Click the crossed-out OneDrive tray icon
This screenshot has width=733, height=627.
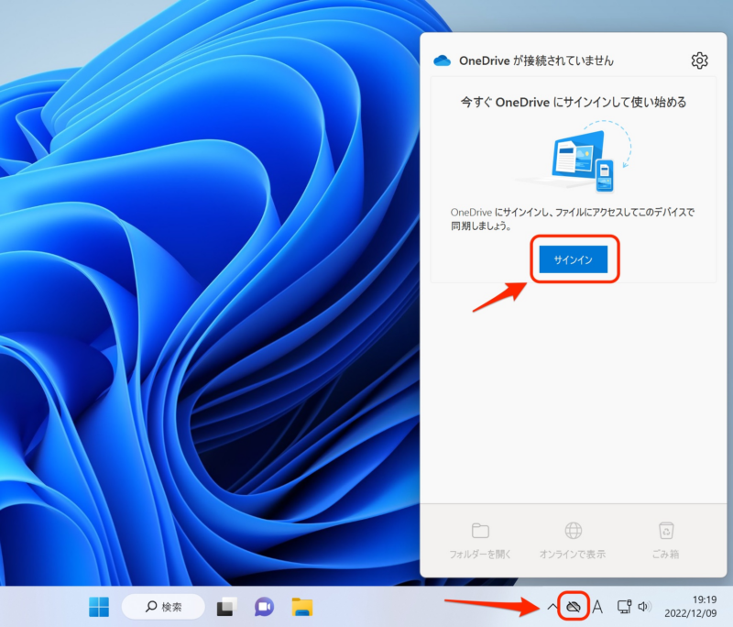pos(574,607)
